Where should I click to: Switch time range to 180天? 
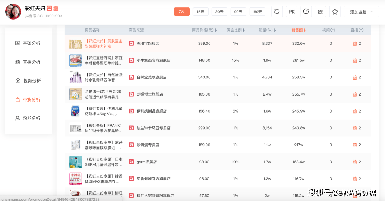click(x=257, y=12)
